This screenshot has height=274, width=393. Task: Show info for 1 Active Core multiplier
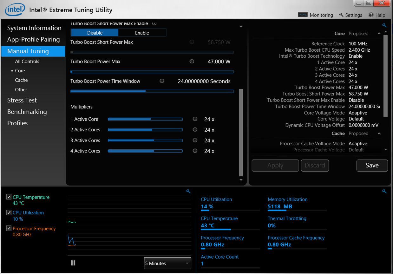(x=195, y=119)
